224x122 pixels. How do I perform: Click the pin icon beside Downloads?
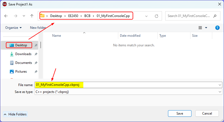click(x=36, y=54)
